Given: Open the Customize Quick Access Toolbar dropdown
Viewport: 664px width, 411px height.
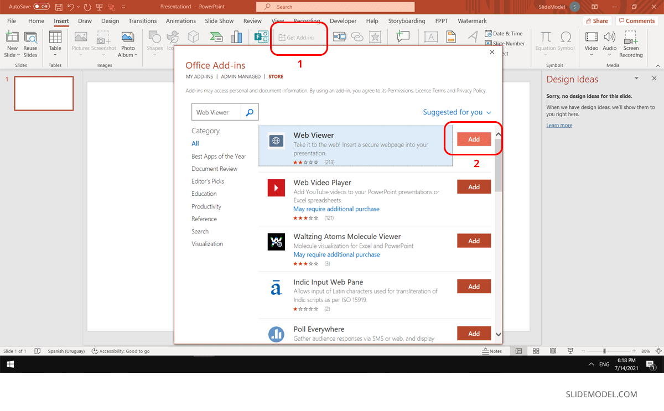Looking at the screenshot, I should click(123, 7).
